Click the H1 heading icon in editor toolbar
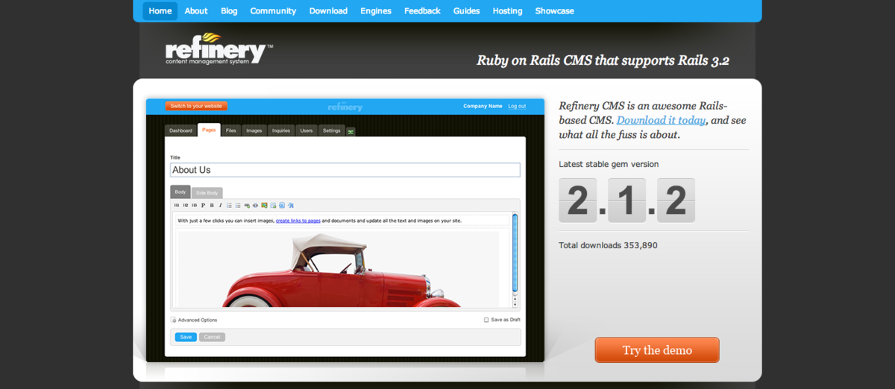Viewport: 895px width, 389px height. click(x=177, y=205)
